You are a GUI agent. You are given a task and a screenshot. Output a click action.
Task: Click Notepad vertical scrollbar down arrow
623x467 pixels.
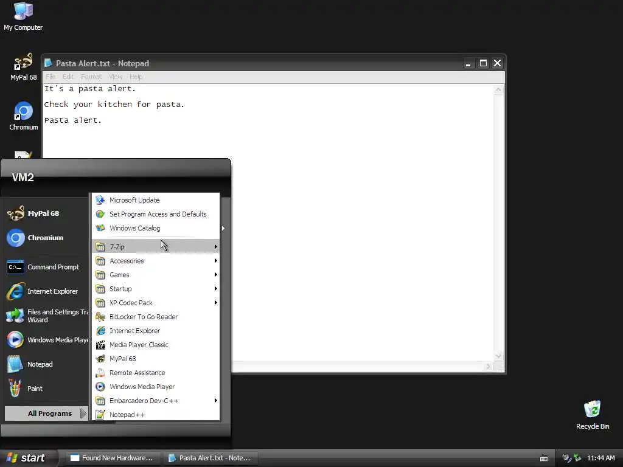(498, 356)
